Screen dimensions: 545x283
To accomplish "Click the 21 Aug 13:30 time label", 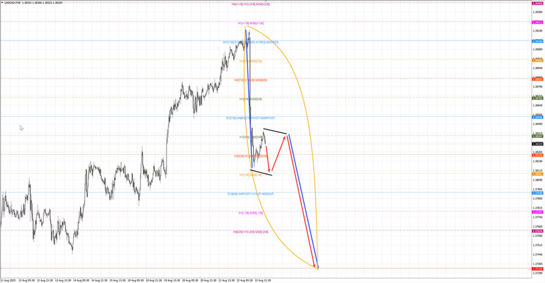I will coord(226,280).
